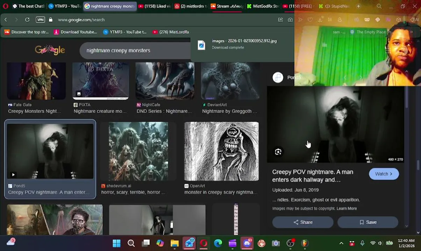
Task: Open the 'Creepy POV nightmare. A man enters' title
Action: coord(313,176)
